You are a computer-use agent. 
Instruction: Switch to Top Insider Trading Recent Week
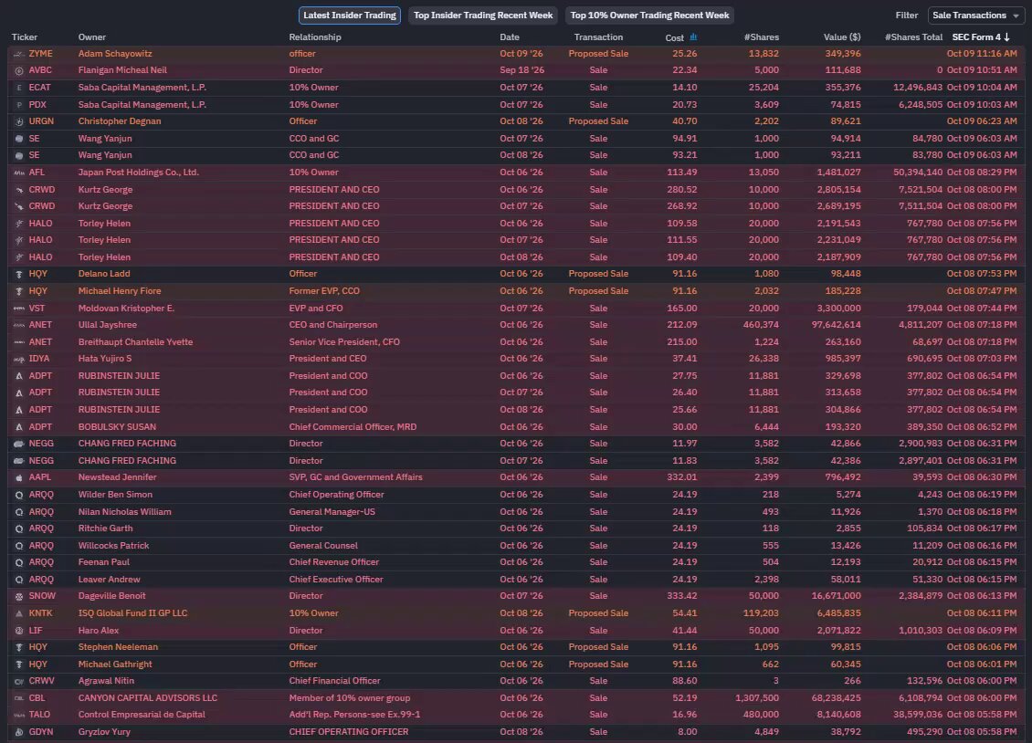pos(483,16)
